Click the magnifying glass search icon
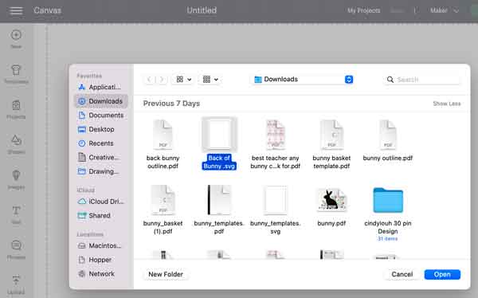Screen dimensions: 478x298 [x=390, y=80]
